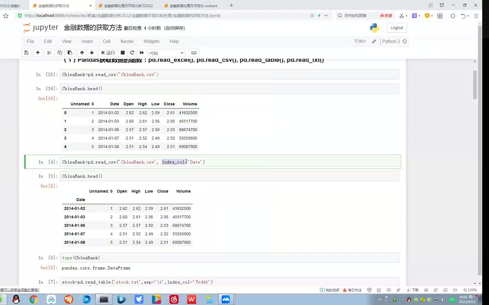This screenshot has width=489, height=305.
Task: Open the translate extension icon
Action: [414, 16]
